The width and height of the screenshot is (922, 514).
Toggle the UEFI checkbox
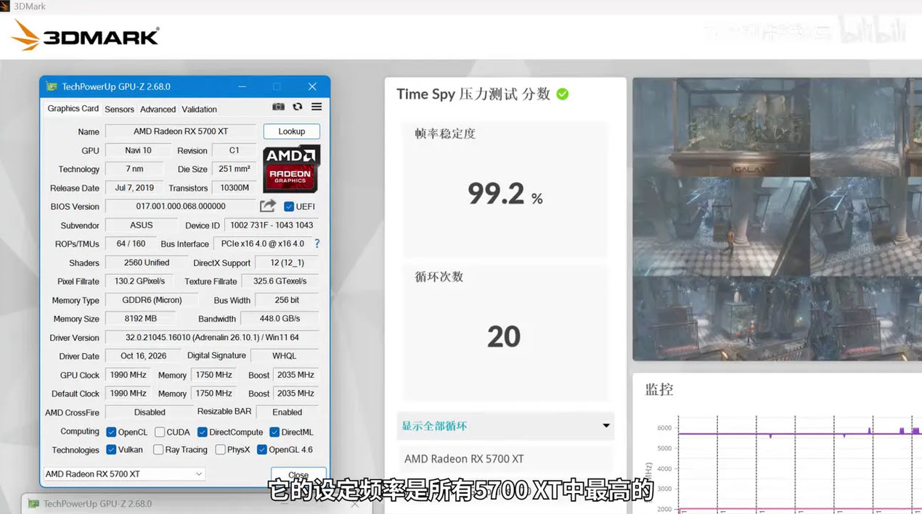pos(289,207)
